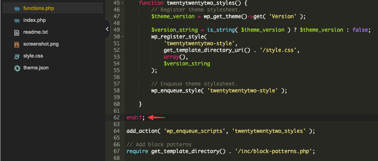Click function name twentytwentytwo_styles on line 45
Image resolution: width=378 pixels, height=161 pixels.
pyautogui.click(x=201, y=3)
